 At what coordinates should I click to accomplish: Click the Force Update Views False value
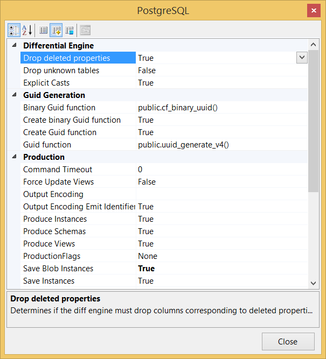[147, 182]
